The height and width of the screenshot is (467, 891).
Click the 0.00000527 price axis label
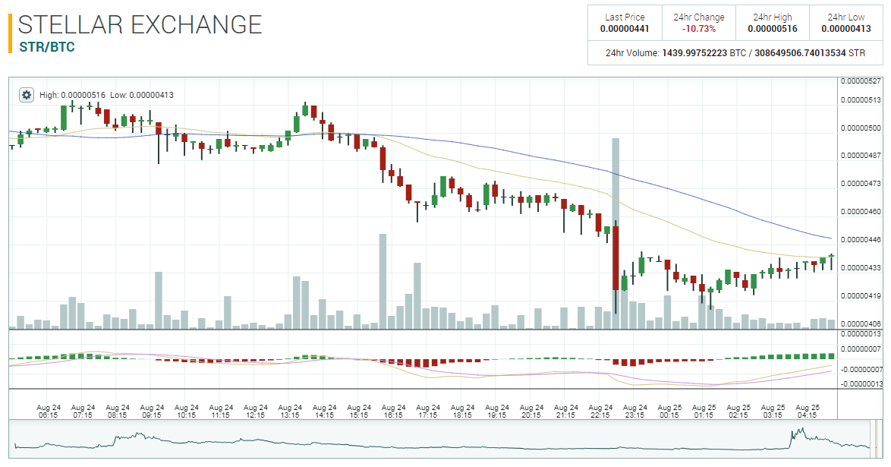click(x=861, y=81)
